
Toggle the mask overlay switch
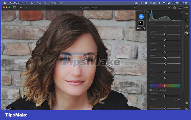coord(139,29)
